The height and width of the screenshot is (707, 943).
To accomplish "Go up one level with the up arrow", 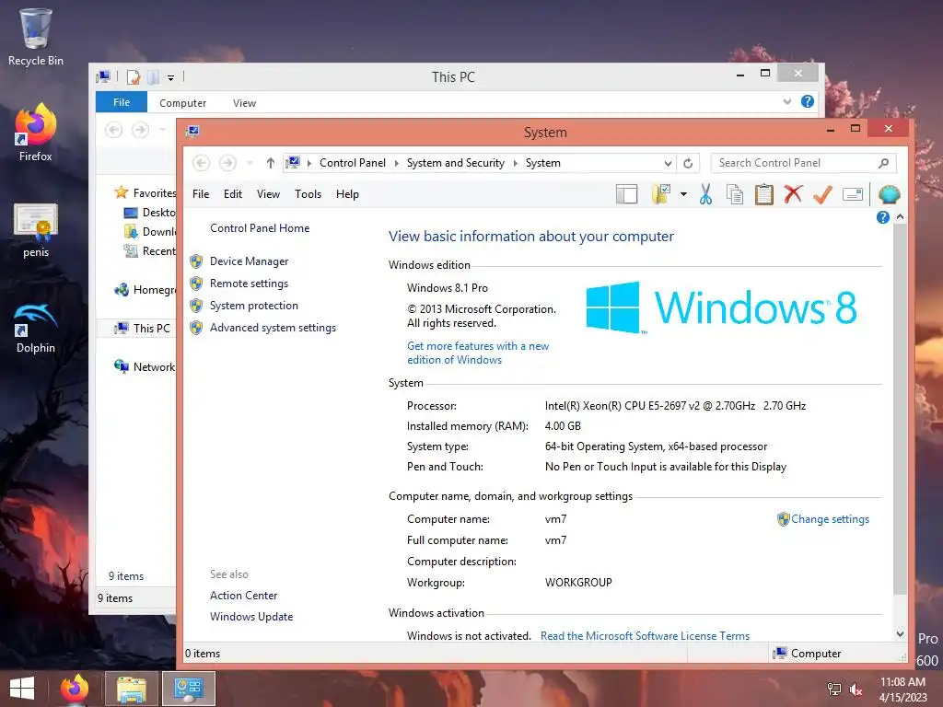I will coord(270,163).
